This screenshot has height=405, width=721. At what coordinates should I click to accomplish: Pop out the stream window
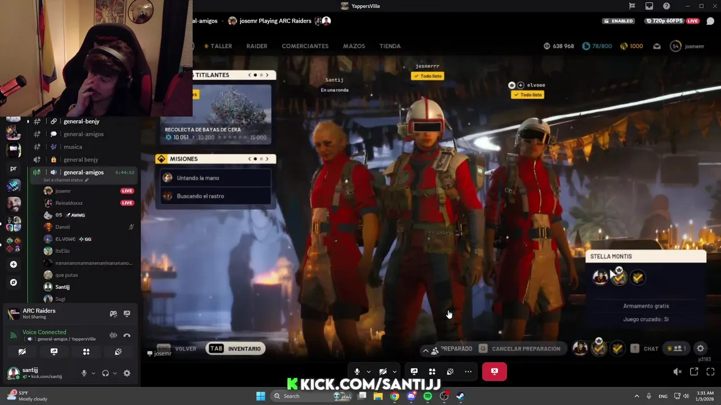[694, 371]
